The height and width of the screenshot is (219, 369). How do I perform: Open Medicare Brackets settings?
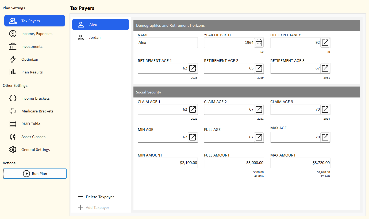pos(34,111)
